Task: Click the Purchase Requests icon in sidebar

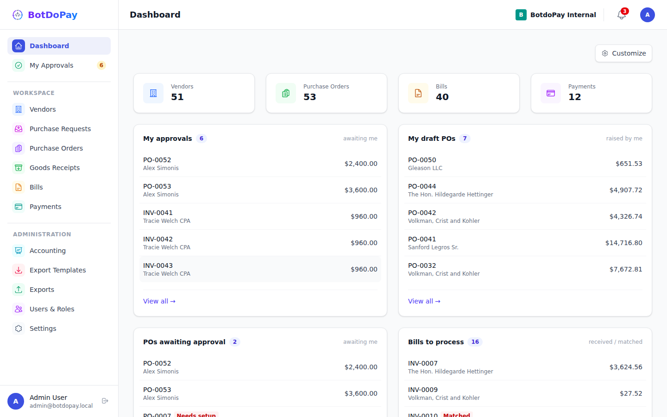Action: 19,129
